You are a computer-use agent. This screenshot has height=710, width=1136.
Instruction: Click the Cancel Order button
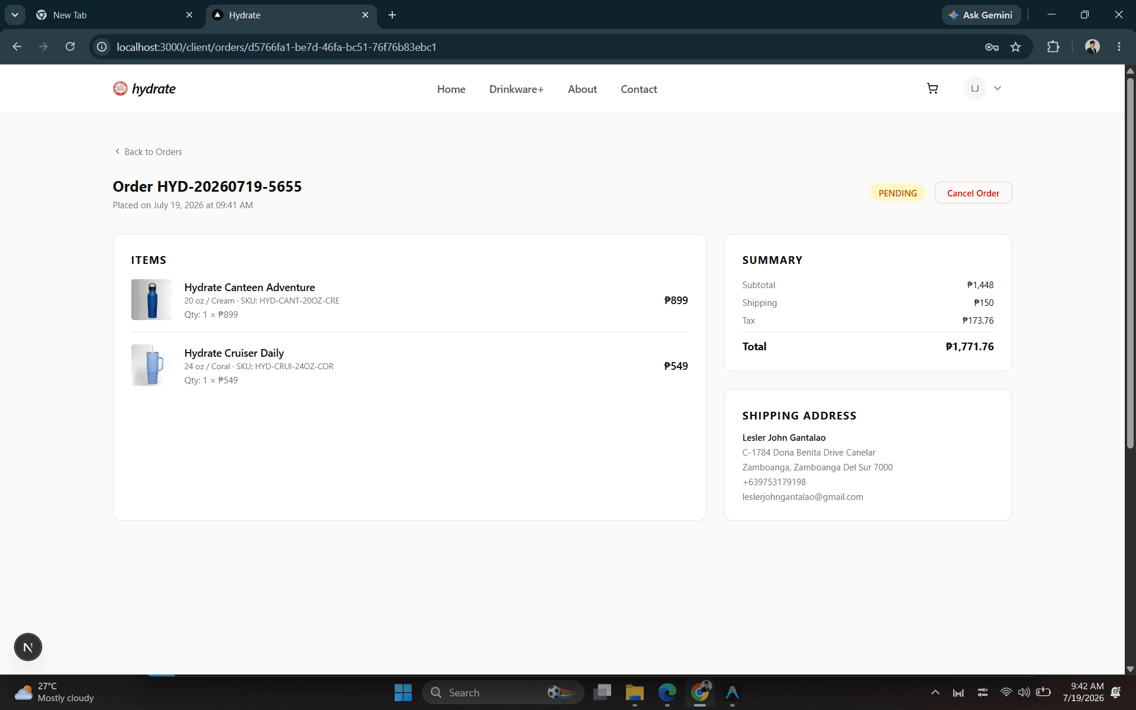(973, 193)
